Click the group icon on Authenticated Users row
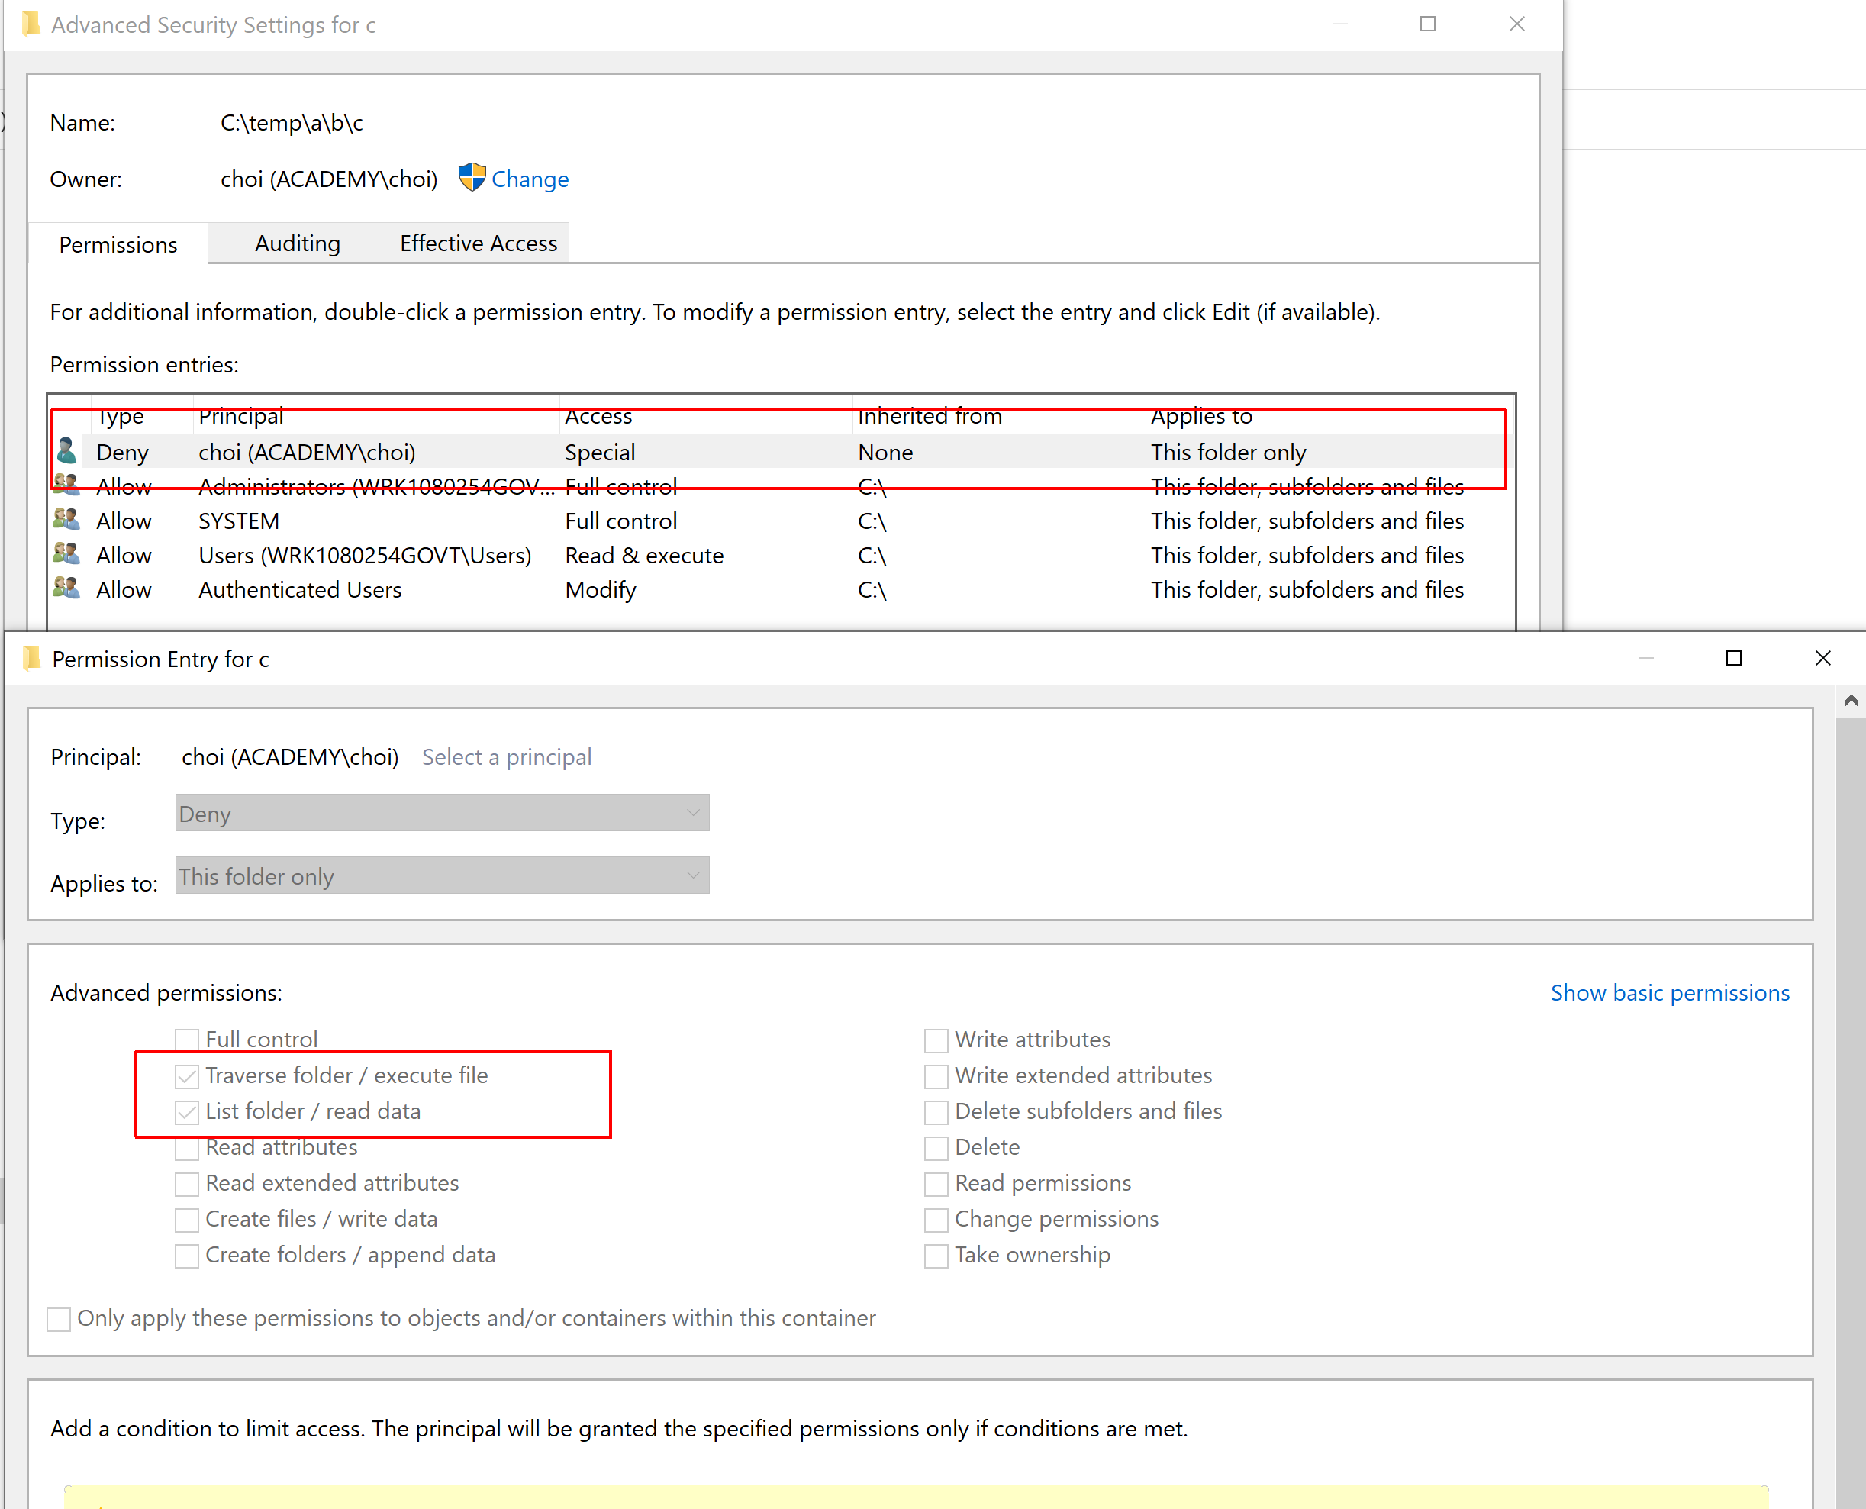This screenshot has width=1866, height=1509. [x=66, y=588]
